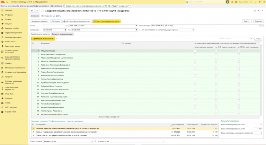Open Операции section in sidebar
Image resolution: width=266 pixels, height=145 pixels.
pyautogui.click(x=9, y=15)
